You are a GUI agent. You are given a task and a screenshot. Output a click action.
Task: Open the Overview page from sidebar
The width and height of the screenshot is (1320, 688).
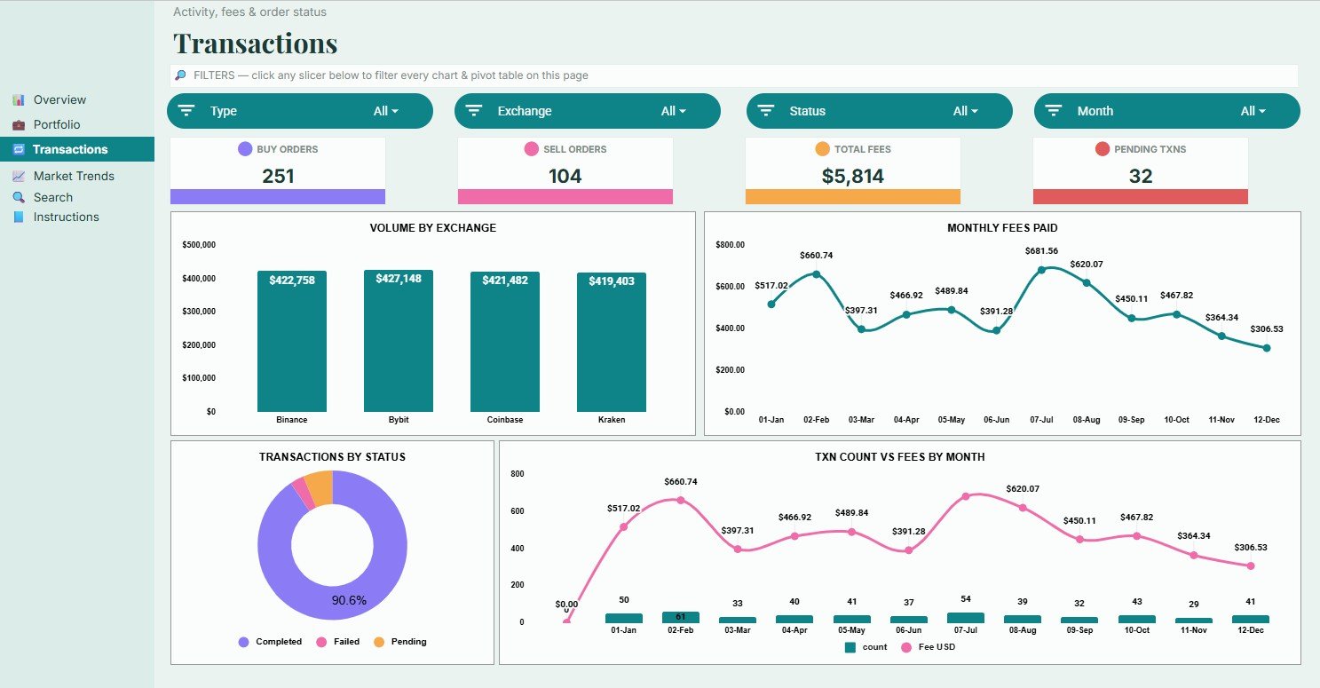[59, 99]
